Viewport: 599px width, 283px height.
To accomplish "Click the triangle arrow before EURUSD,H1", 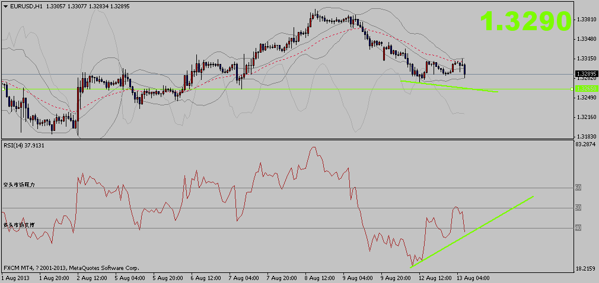I will pos(5,6).
